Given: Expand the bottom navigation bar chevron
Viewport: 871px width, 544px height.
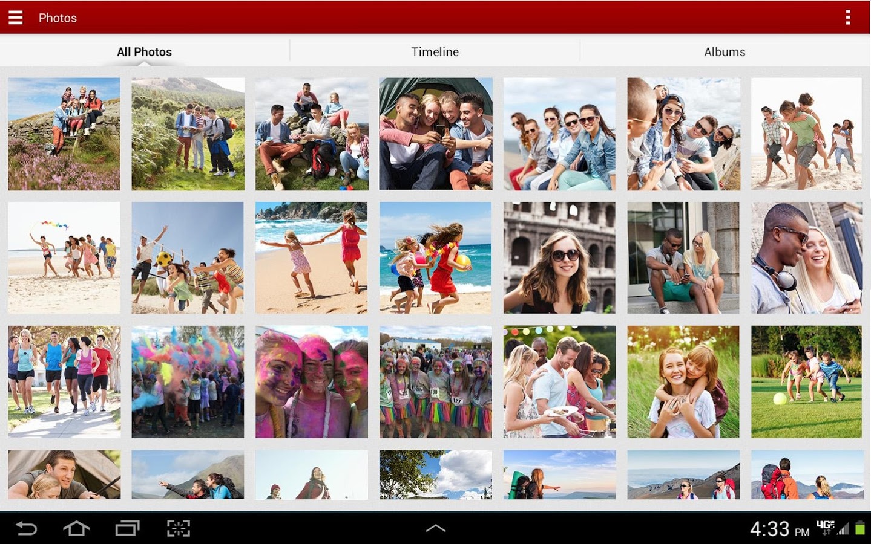Looking at the screenshot, I should click(436, 528).
